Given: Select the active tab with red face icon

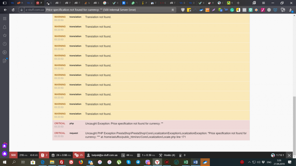Looking at the screenshot, I should point(39,3).
